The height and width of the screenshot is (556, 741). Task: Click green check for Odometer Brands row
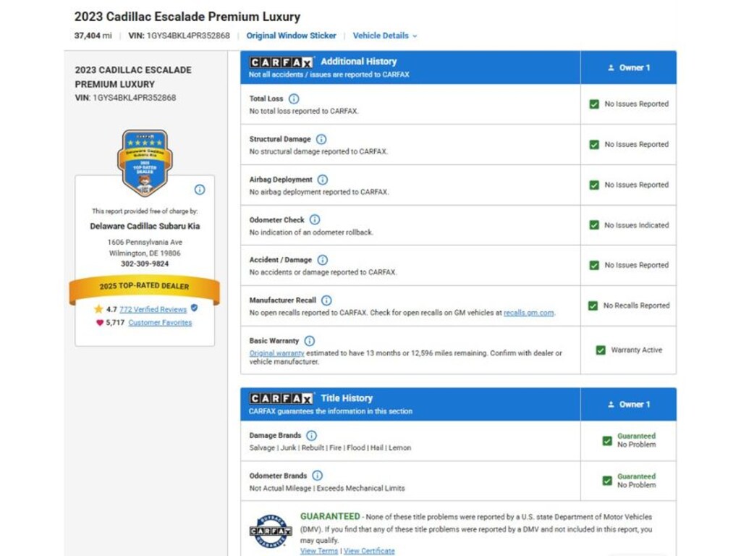[x=607, y=481]
